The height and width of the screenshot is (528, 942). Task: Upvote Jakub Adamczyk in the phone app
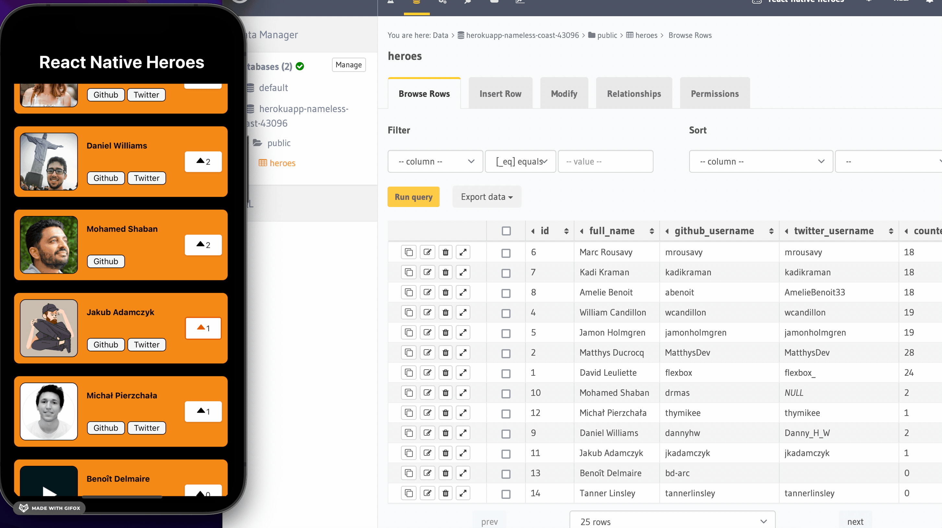(203, 328)
